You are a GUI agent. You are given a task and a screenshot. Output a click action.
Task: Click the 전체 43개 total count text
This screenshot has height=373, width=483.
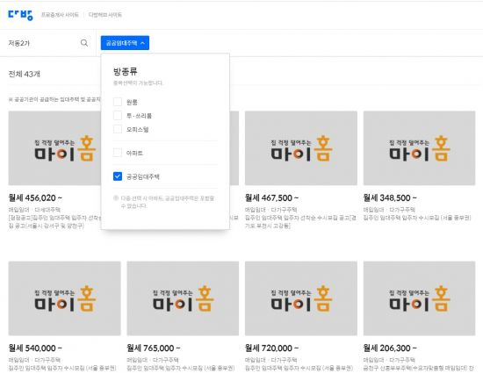pyautogui.click(x=25, y=74)
